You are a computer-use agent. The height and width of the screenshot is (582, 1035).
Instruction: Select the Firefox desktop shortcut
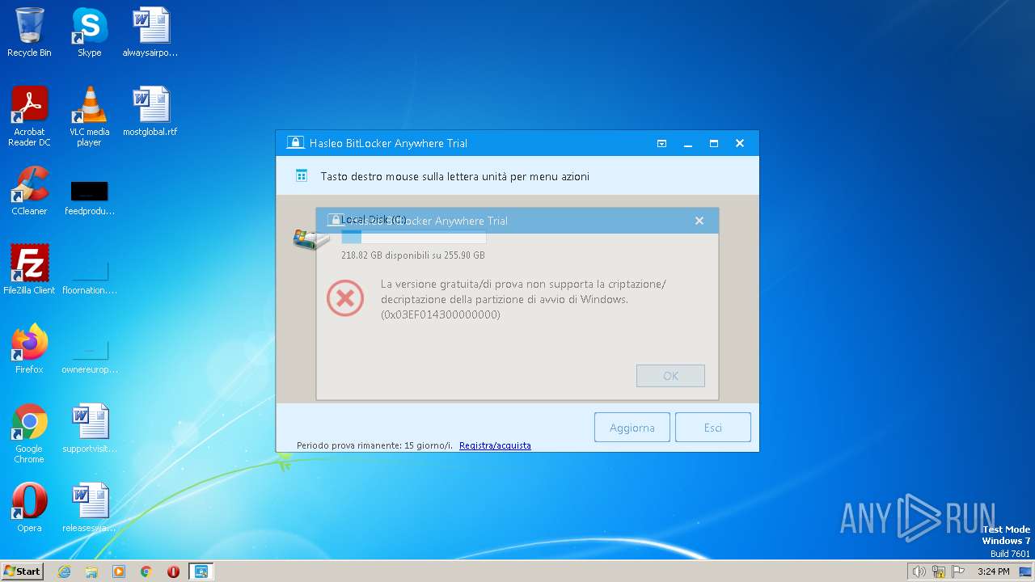pyautogui.click(x=29, y=349)
